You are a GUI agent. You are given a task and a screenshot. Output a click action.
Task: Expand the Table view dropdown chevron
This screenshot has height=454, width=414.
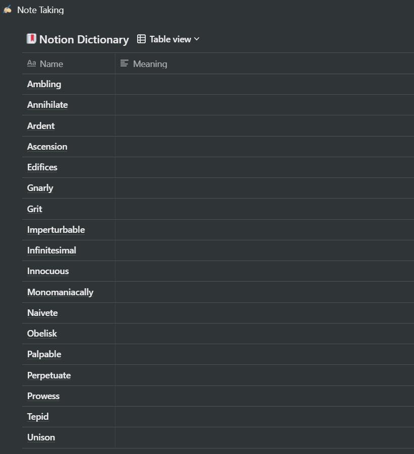tap(197, 39)
